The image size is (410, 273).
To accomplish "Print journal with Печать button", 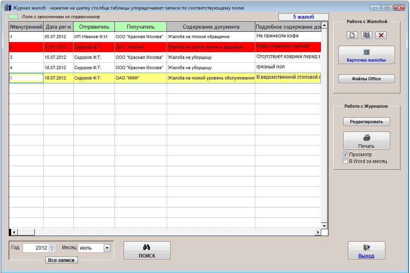I will (366, 141).
